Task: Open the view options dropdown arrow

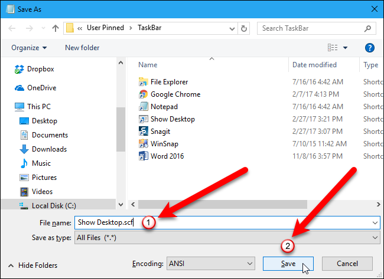Action: click(345, 48)
